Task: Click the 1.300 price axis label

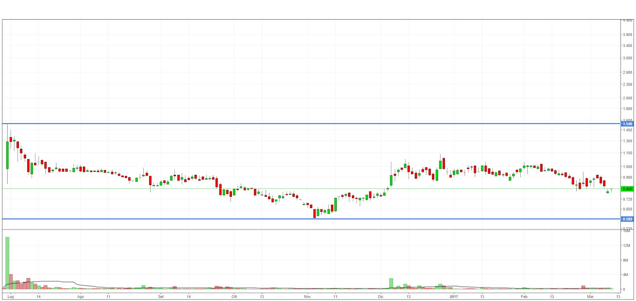Action: coord(627,141)
